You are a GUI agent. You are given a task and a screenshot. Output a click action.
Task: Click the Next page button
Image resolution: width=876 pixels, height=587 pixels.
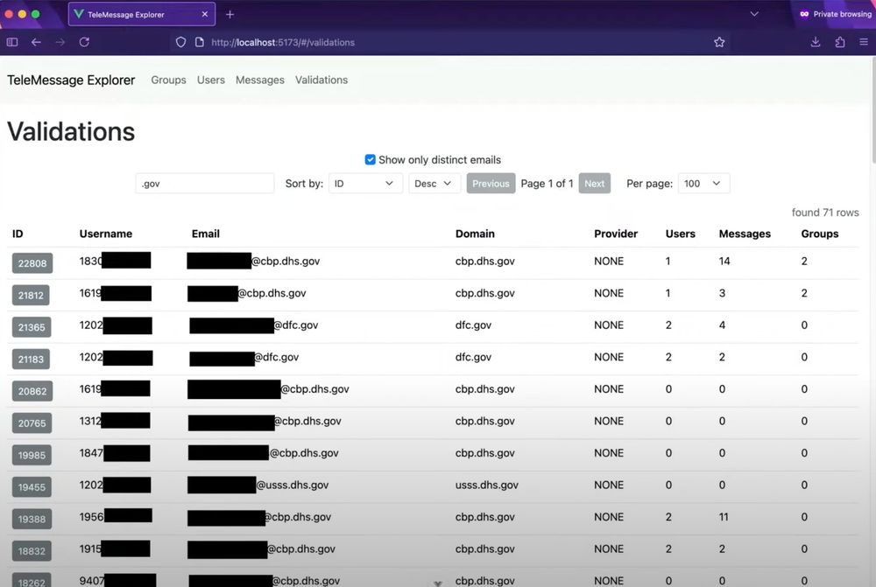coord(595,184)
